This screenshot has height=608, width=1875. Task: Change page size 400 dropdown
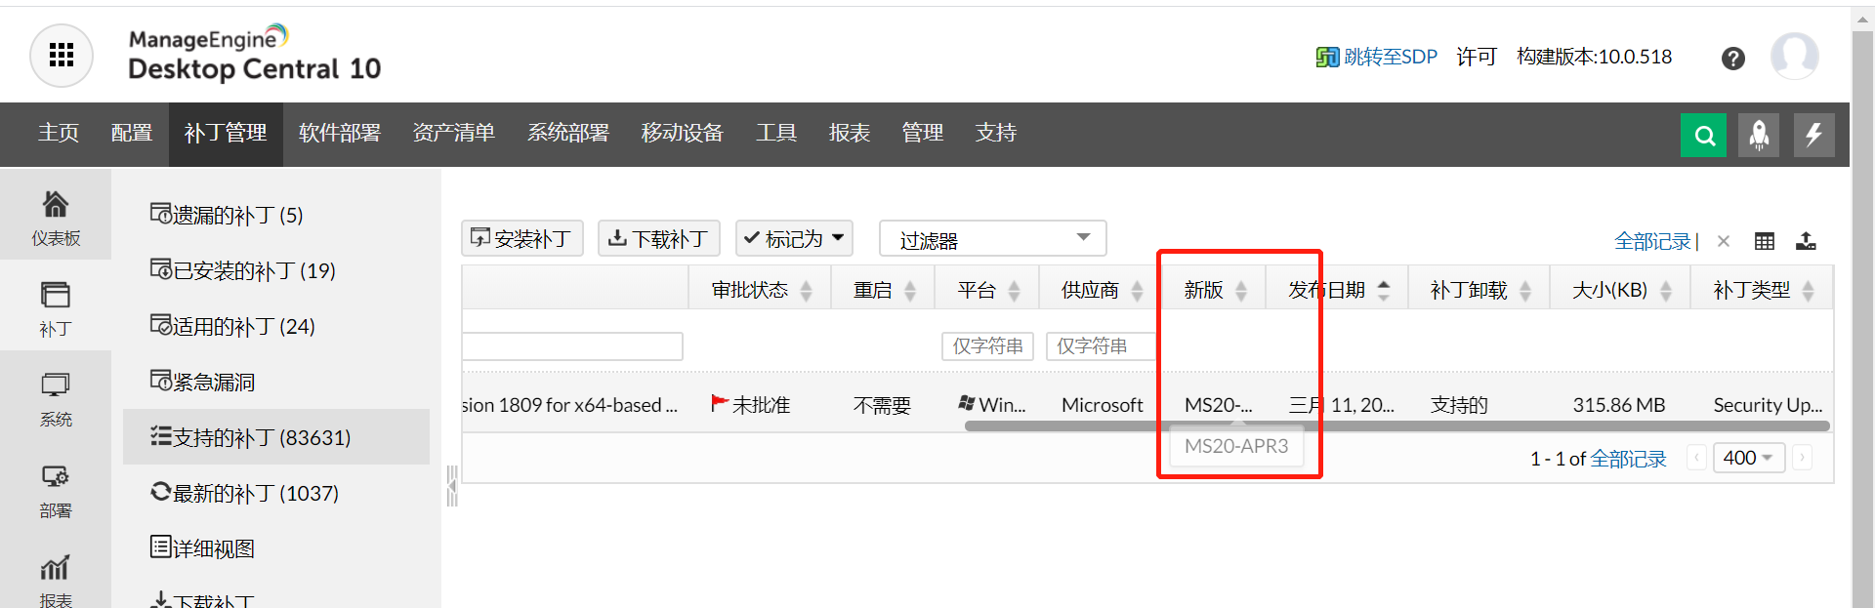[x=1749, y=458]
